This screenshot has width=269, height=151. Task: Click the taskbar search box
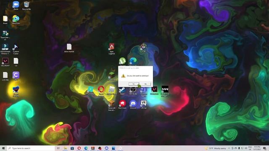(x=31, y=148)
